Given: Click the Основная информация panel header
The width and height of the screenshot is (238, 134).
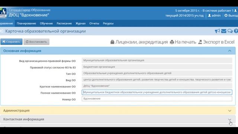Looking at the screenshot, I should 118,51.
